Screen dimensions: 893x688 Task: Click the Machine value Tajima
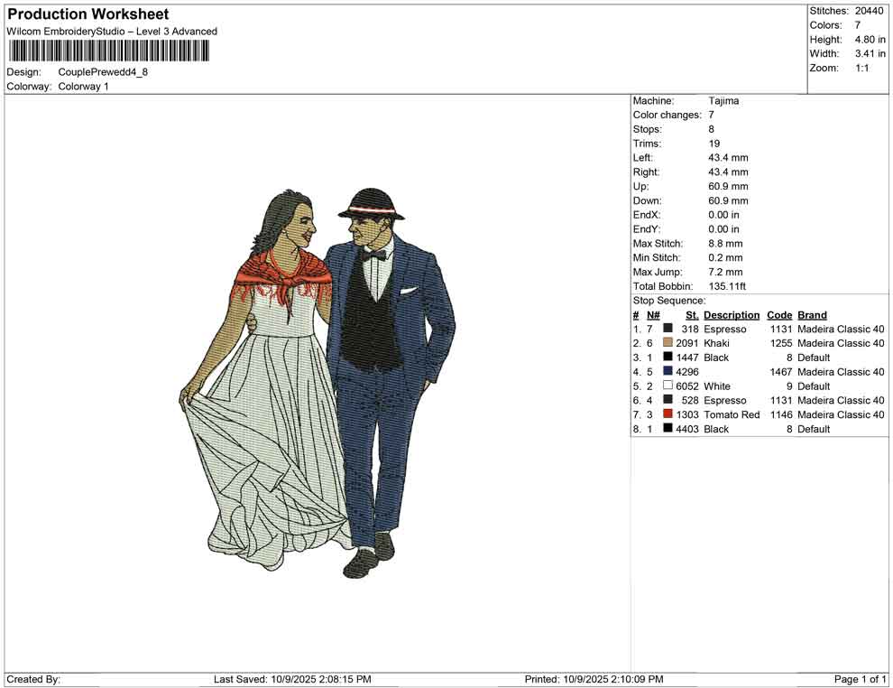(x=723, y=101)
